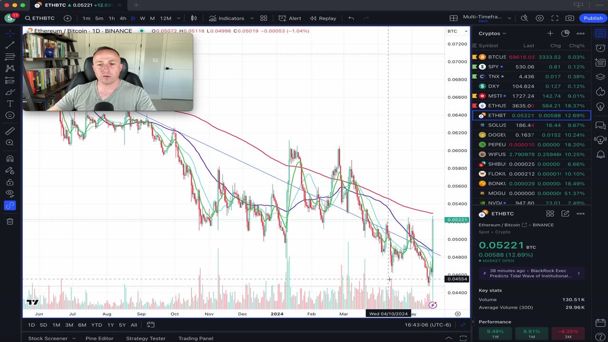Open quick search icon

click(x=524, y=18)
